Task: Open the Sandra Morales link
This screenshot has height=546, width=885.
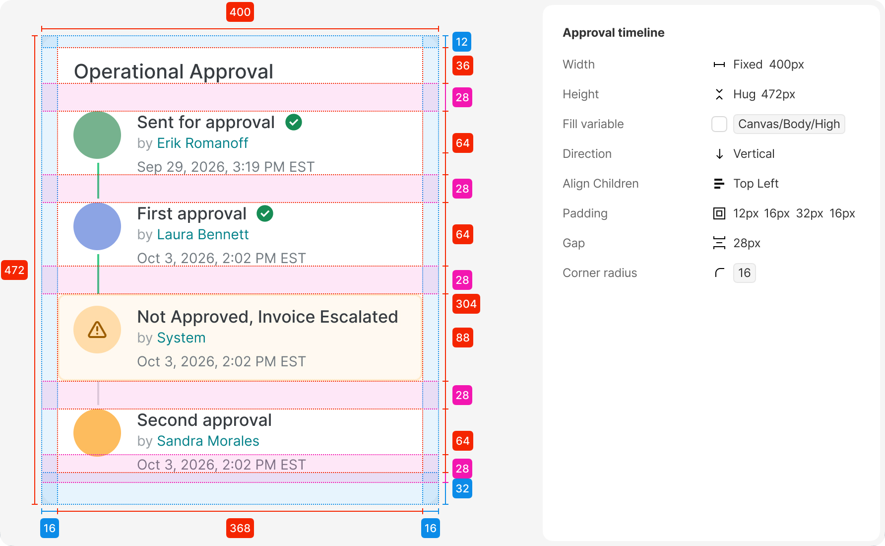Action: click(x=208, y=441)
